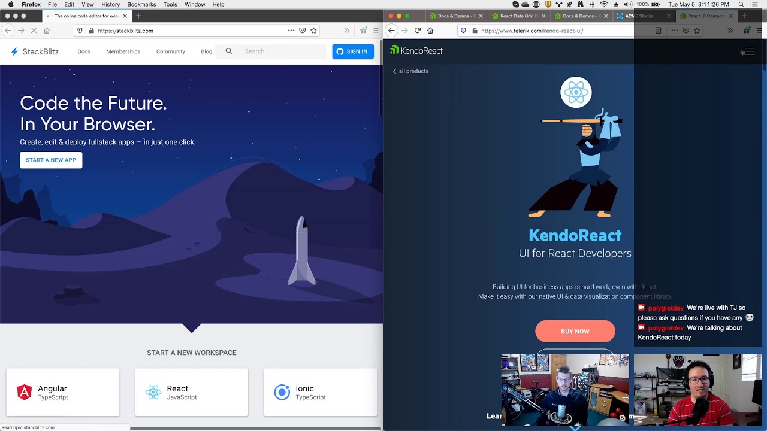767x431 pixels.
Task: Bookmark stackblitz.com with the star icon
Action: click(x=313, y=31)
